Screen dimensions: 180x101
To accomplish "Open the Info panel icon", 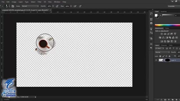I will point(151,23).
